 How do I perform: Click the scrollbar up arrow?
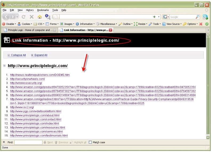pyautogui.click(x=208, y=35)
